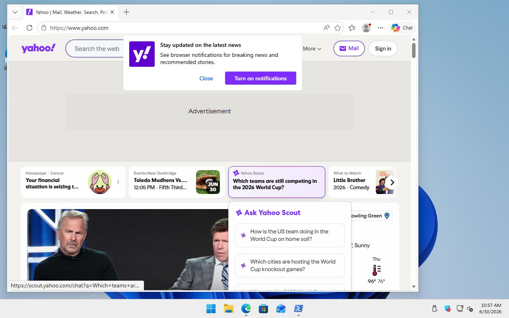Click the Bowling Green location pin icon
The height and width of the screenshot is (318, 509).
pos(387,216)
